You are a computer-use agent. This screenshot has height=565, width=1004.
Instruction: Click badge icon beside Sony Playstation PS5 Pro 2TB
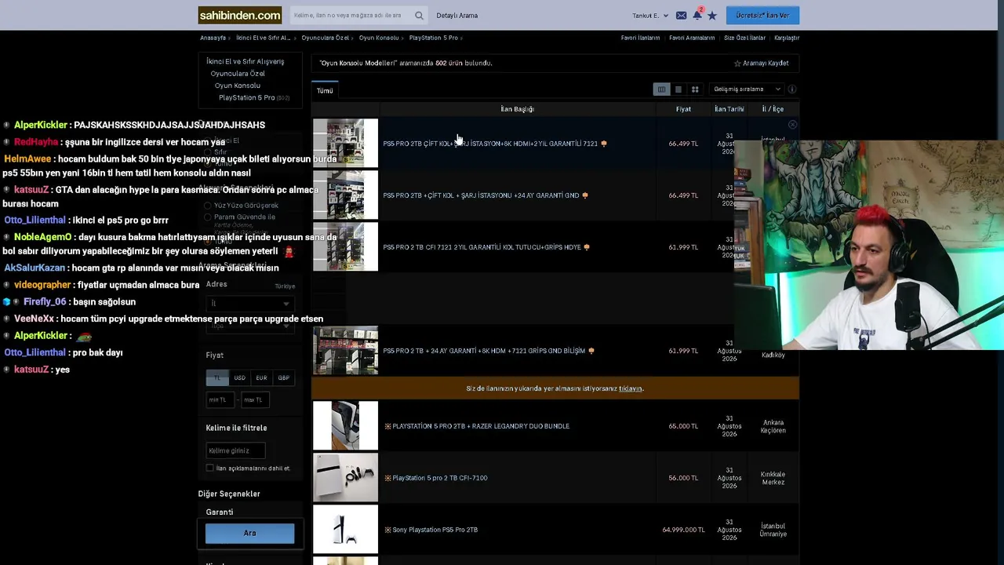[x=387, y=530]
